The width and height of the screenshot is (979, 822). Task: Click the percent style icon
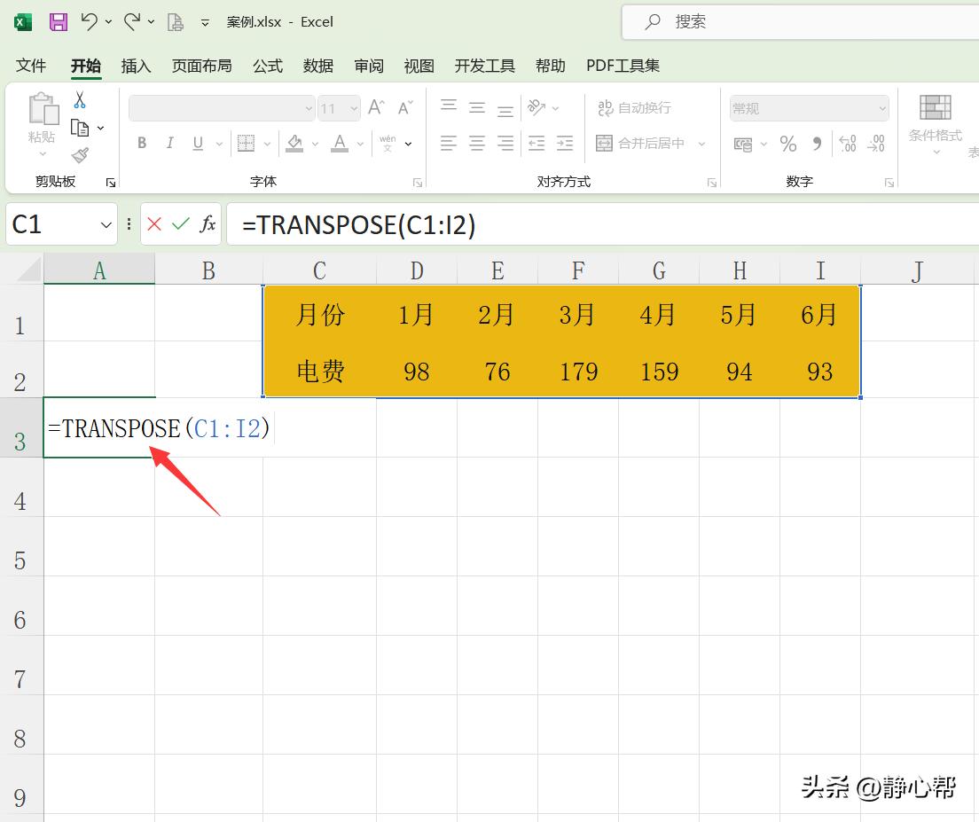pyautogui.click(x=788, y=144)
